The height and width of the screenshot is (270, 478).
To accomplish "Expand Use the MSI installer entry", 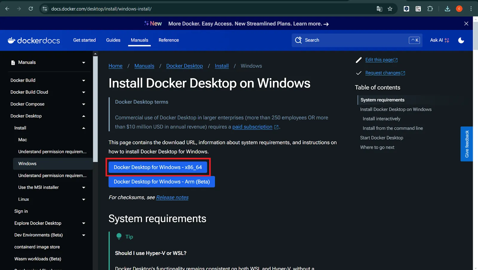I will pos(84,187).
